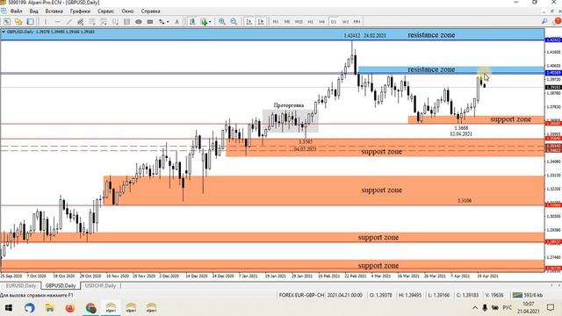Click the green indicators list icon
Screen dimensions: 562x316
click(192, 22)
